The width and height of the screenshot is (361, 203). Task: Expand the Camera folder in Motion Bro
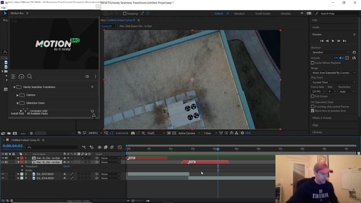coord(17,95)
